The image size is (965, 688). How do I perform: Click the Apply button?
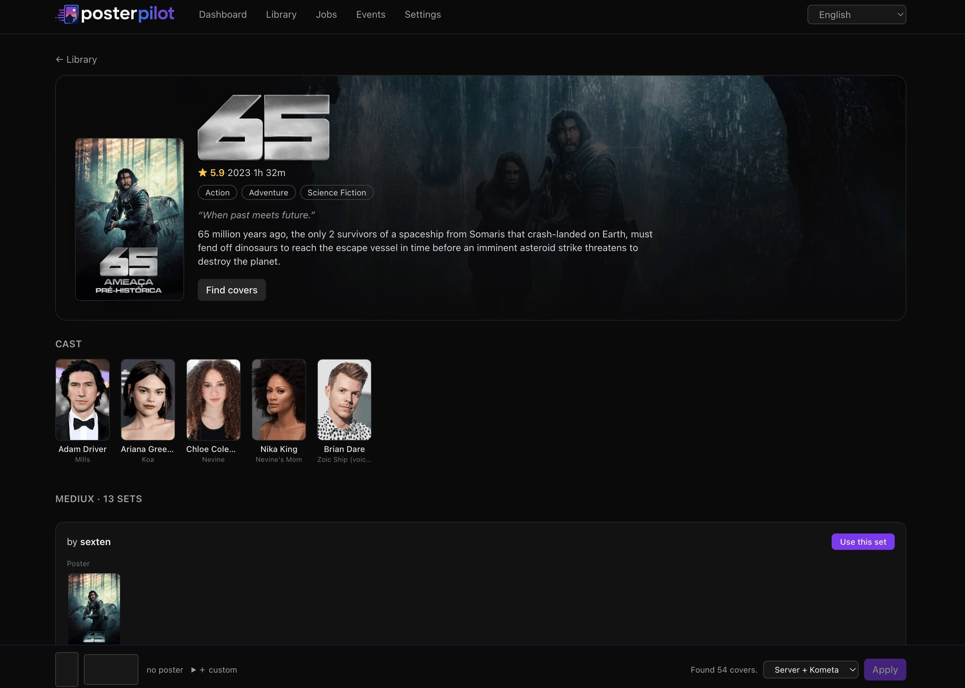pos(885,670)
